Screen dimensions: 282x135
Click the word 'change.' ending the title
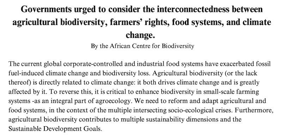click(x=140, y=35)
